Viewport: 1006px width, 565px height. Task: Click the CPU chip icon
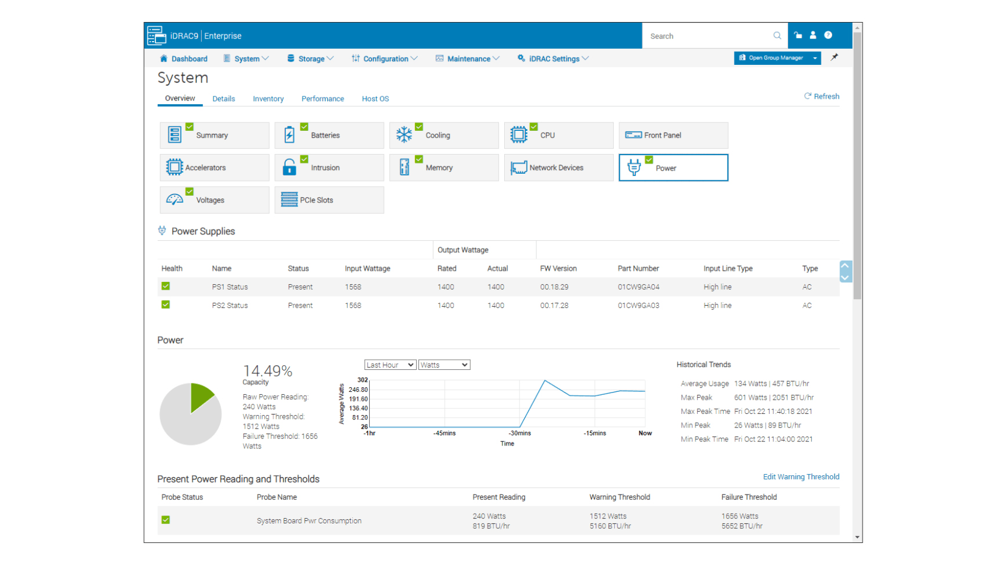(x=519, y=135)
